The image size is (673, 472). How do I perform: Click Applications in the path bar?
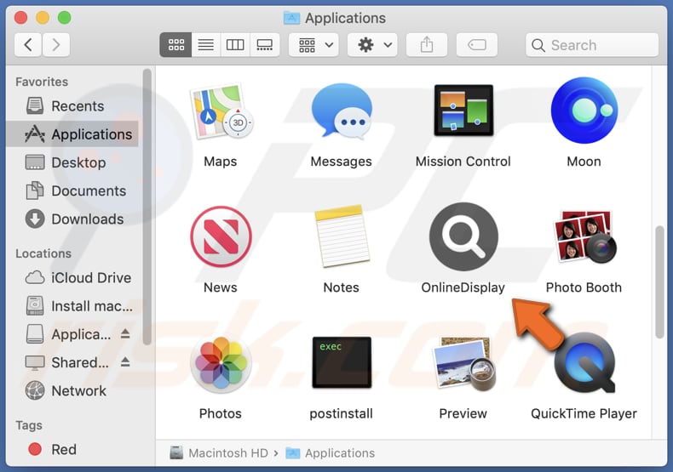pos(331,452)
